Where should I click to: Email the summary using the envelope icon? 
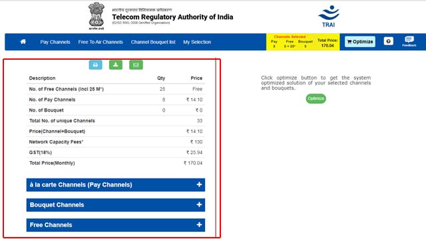point(136,65)
